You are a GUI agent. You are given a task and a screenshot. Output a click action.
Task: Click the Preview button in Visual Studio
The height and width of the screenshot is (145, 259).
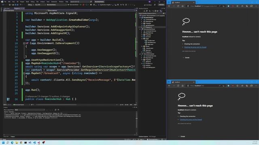point(161,5)
